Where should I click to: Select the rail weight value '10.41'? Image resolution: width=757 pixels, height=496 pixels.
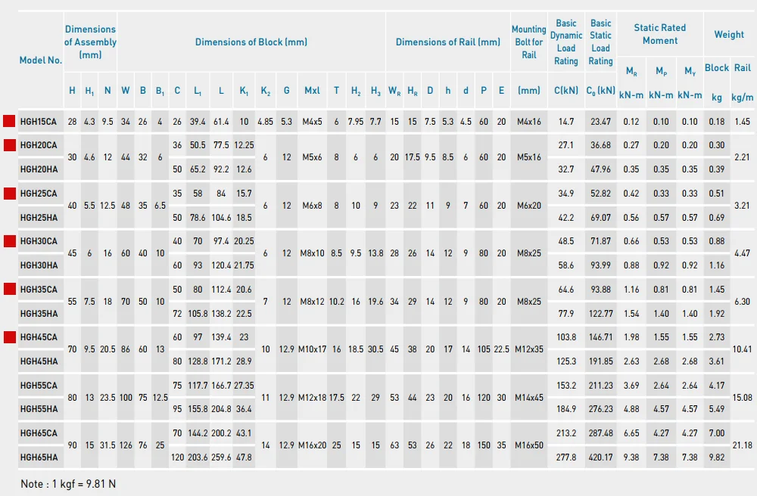pyautogui.click(x=742, y=349)
